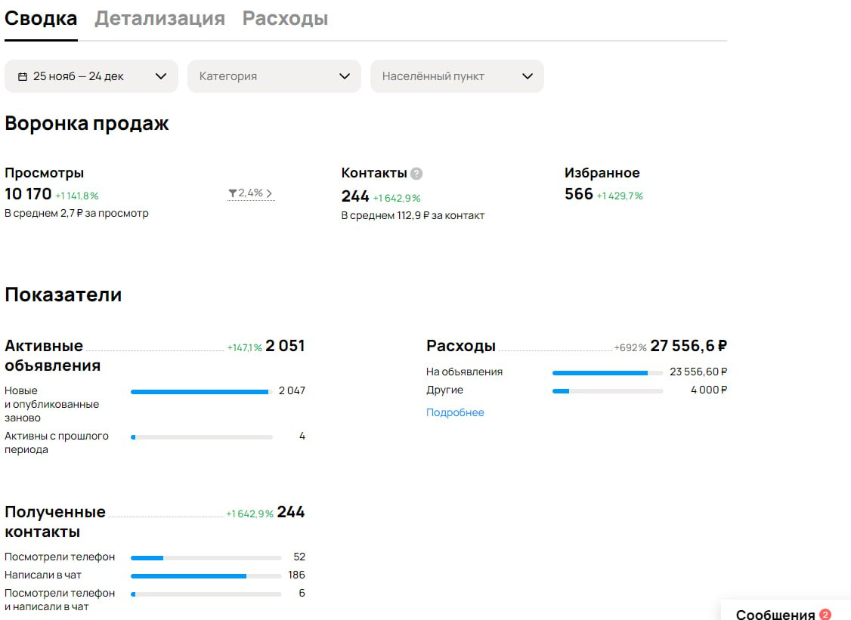Click 'В среднем 112,9 ₽ за контакт'
This screenshot has height=620, width=851.
[413, 215]
